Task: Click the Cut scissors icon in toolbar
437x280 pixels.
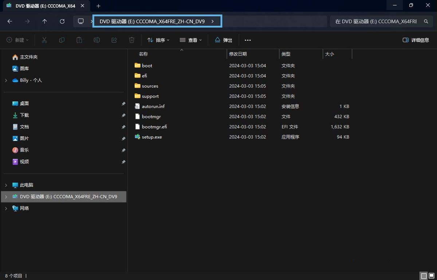Action: point(44,40)
